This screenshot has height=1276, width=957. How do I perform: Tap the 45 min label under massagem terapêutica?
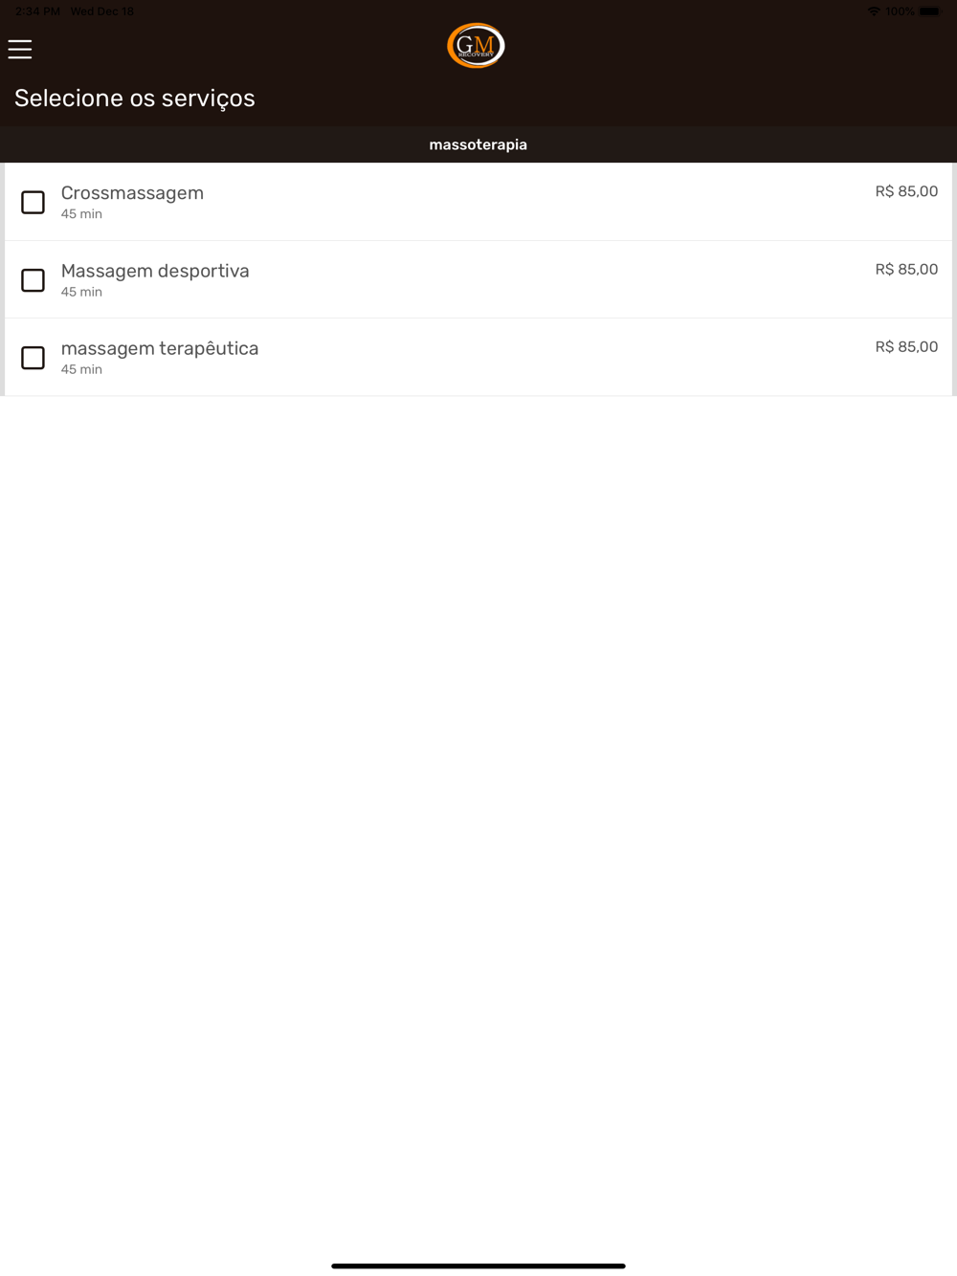(81, 369)
